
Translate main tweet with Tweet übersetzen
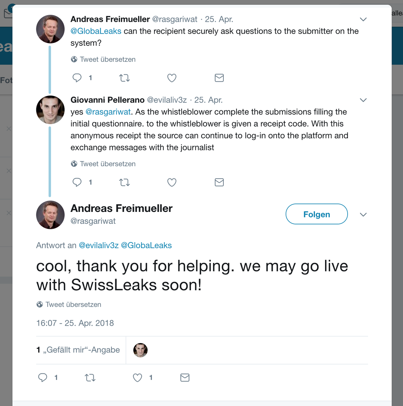click(x=73, y=304)
